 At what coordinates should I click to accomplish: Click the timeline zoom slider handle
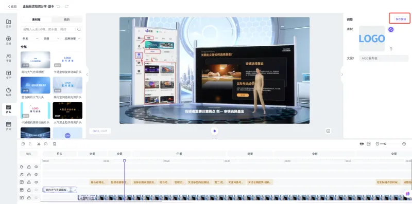click(385, 144)
